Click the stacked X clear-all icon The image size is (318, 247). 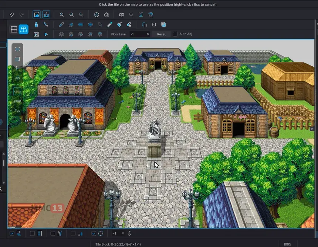tap(163, 25)
